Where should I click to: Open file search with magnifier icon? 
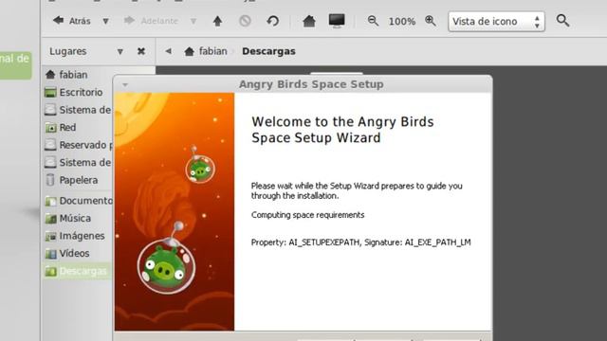tap(562, 21)
